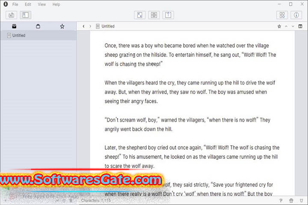Click paragraph starting 'Later, the shepherd boy'
Image resolution: width=308 pixels, height=205 pixels.
[x=192, y=157]
